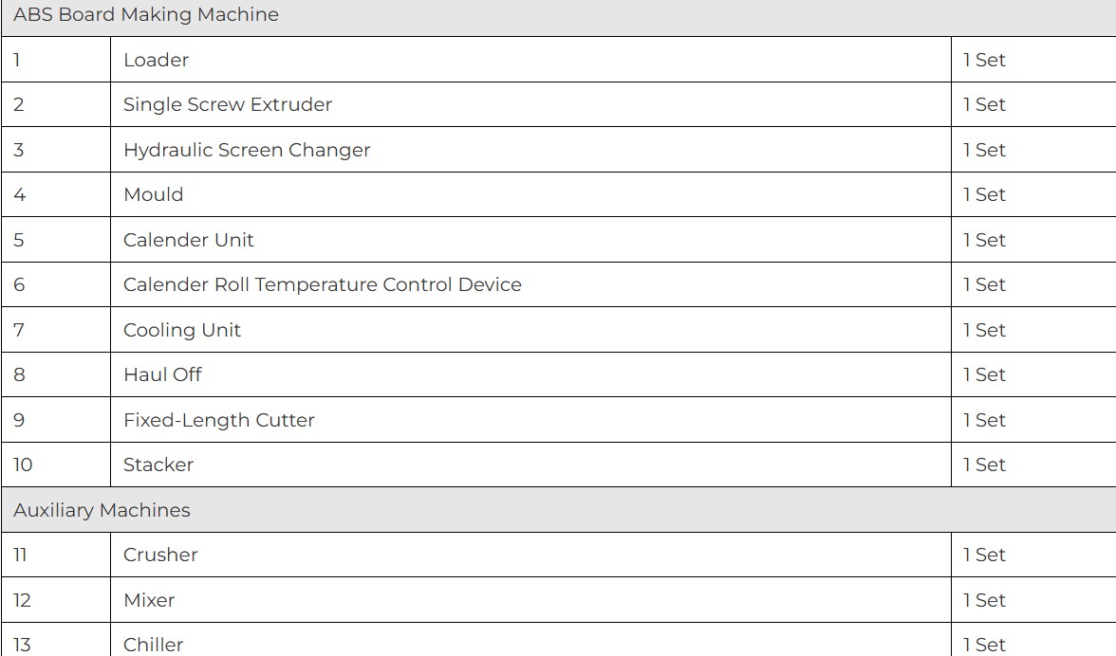Viewport: 1116px width, 656px height.
Task: Click the '1 Set' quantity beside Mould
Action: pyautogui.click(x=984, y=194)
